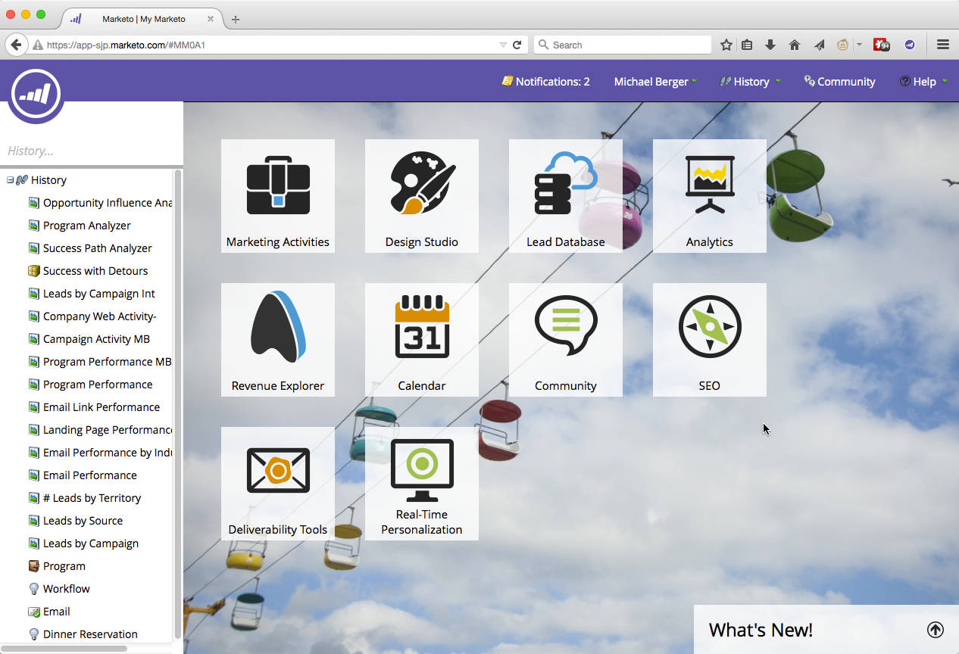
Task: View the two pending Notifications
Action: tap(545, 81)
